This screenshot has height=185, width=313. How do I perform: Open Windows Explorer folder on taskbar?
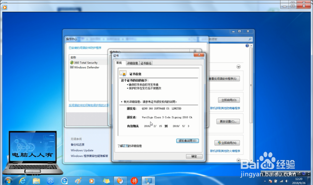pos(36,181)
